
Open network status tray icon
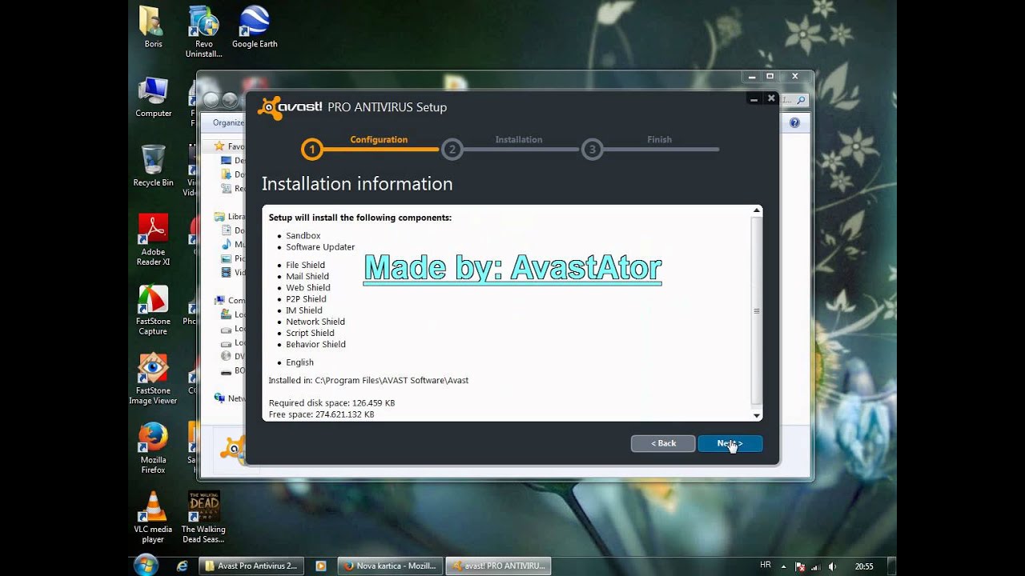tap(815, 566)
